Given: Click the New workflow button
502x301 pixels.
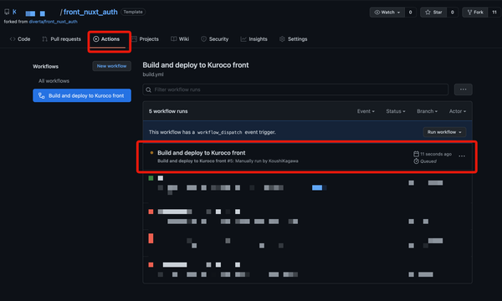Looking at the screenshot, I should point(112,66).
